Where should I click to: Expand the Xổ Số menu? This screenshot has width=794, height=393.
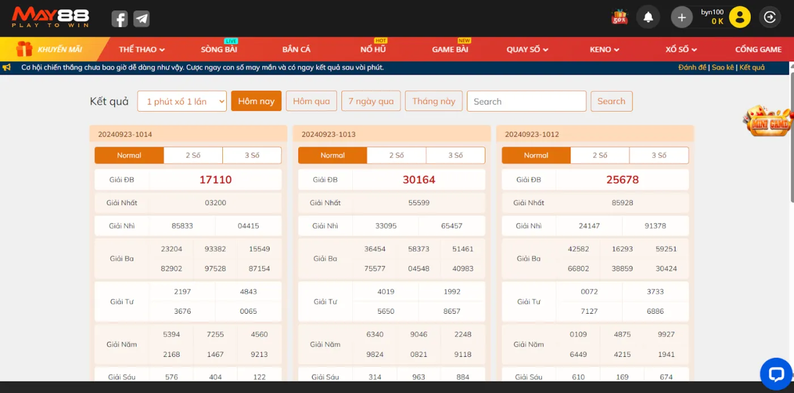(x=681, y=49)
